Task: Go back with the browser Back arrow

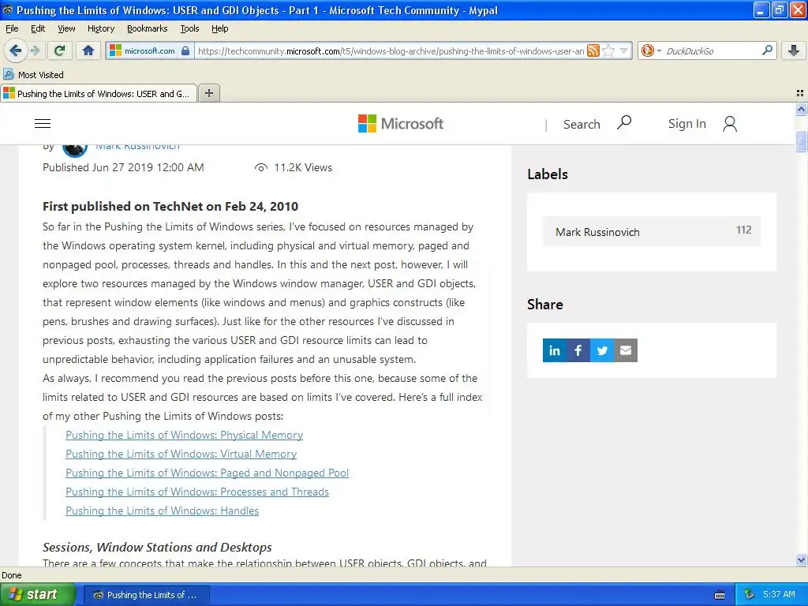Action: [16, 50]
